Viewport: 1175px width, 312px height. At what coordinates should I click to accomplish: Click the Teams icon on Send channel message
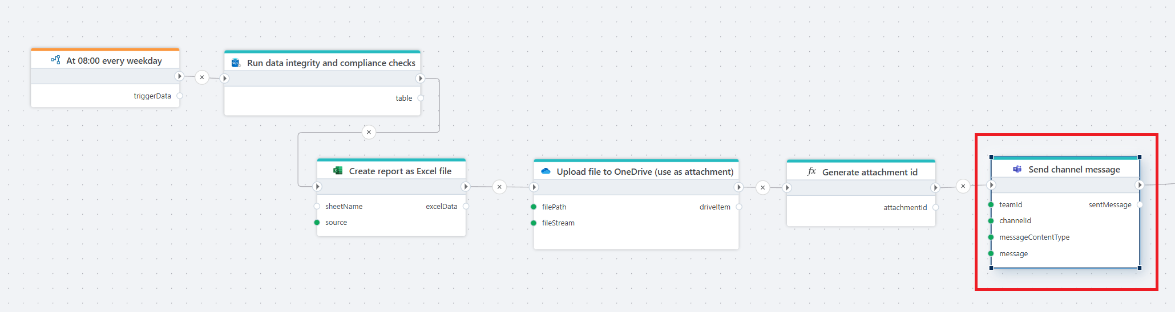(1017, 169)
